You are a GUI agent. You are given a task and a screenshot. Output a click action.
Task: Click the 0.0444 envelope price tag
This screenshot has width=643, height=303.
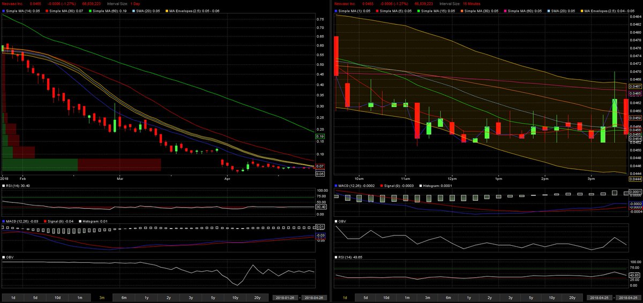coord(635,178)
